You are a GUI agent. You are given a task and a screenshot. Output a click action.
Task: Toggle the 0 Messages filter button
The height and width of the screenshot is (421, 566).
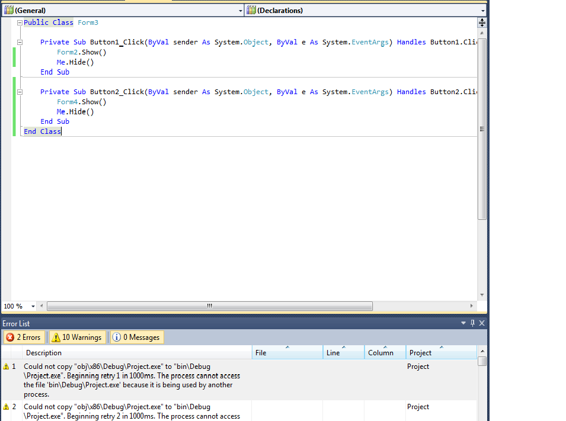tap(137, 338)
